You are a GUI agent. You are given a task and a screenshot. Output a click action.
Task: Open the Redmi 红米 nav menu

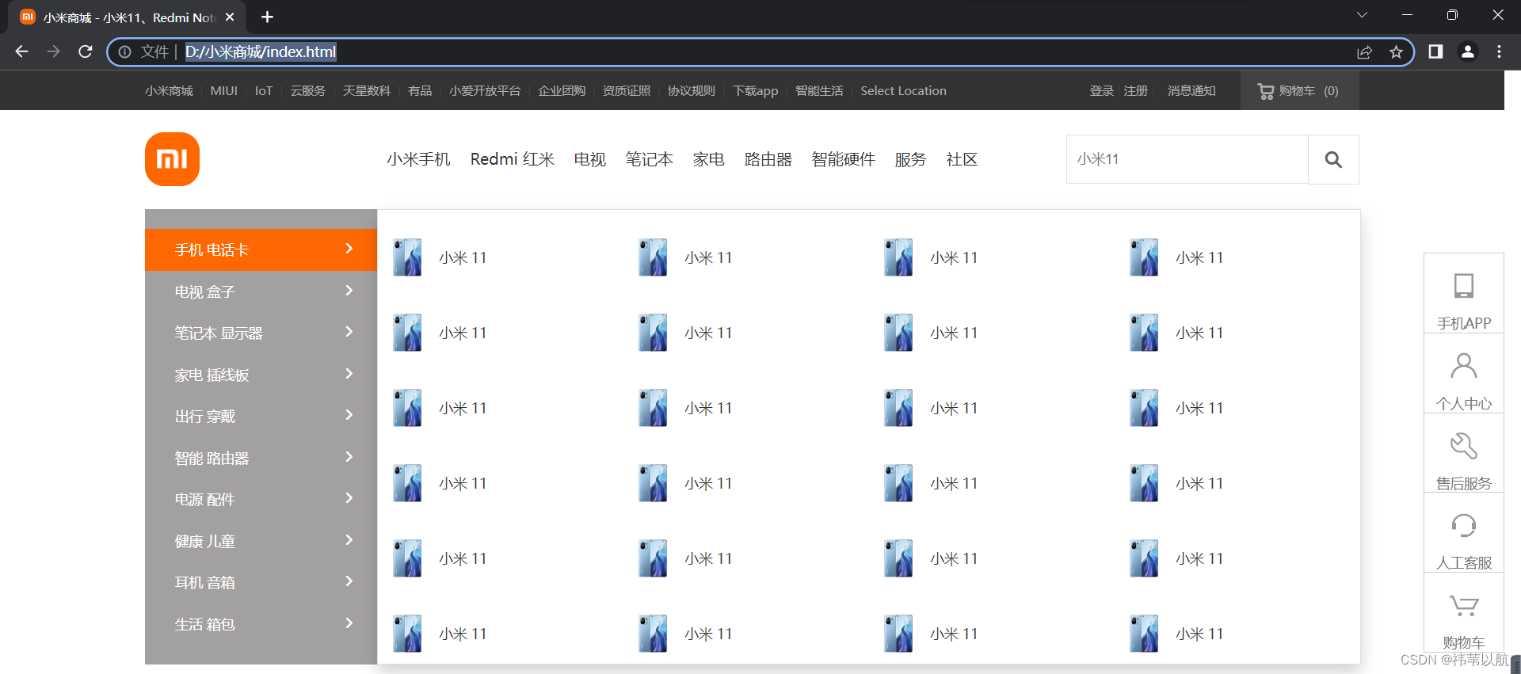513,159
